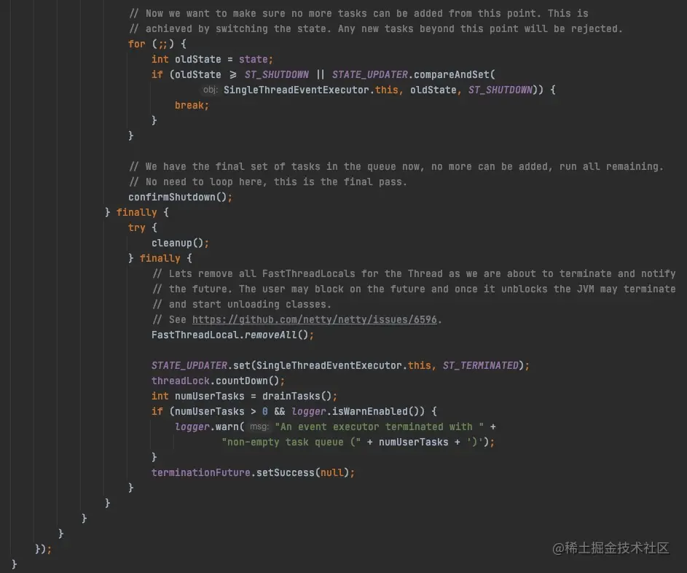Click the closing '});' line
The height and width of the screenshot is (573, 687).
tap(44, 549)
